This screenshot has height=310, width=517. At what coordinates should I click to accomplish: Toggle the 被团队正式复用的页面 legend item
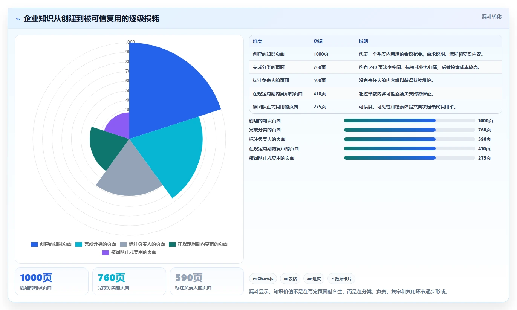[x=129, y=252]
